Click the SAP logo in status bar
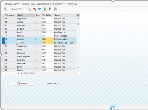 tap(113, 107)
